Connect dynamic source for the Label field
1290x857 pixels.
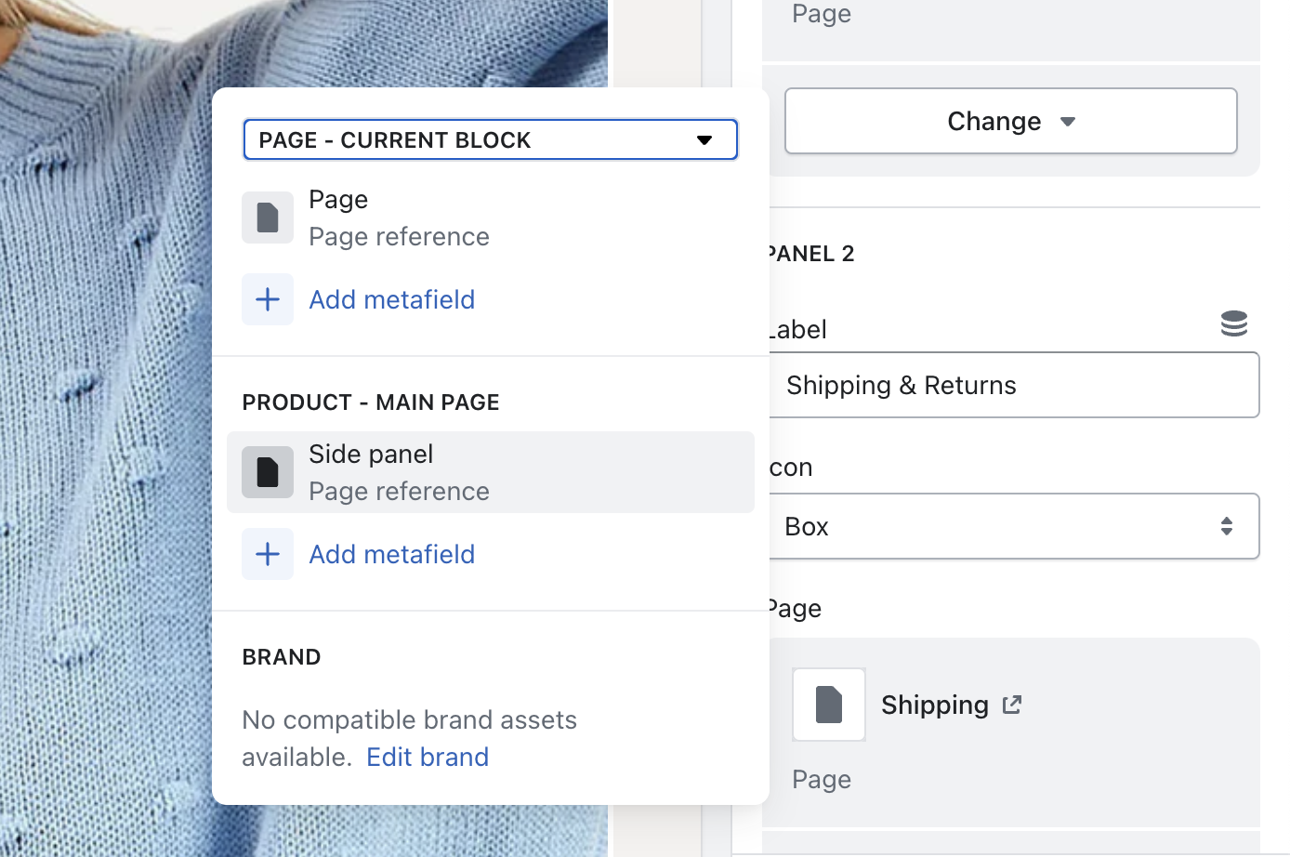click(1233, 323)
